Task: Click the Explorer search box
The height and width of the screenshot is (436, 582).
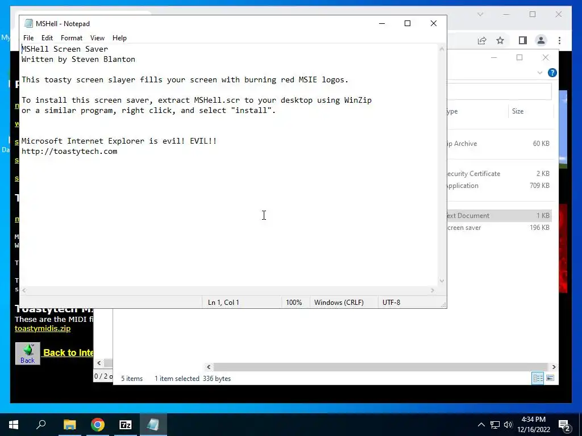Action: pyautogui.click(x=500, y=91)
